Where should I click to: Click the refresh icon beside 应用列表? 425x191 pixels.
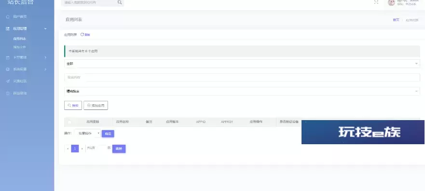tap(82, 35)
